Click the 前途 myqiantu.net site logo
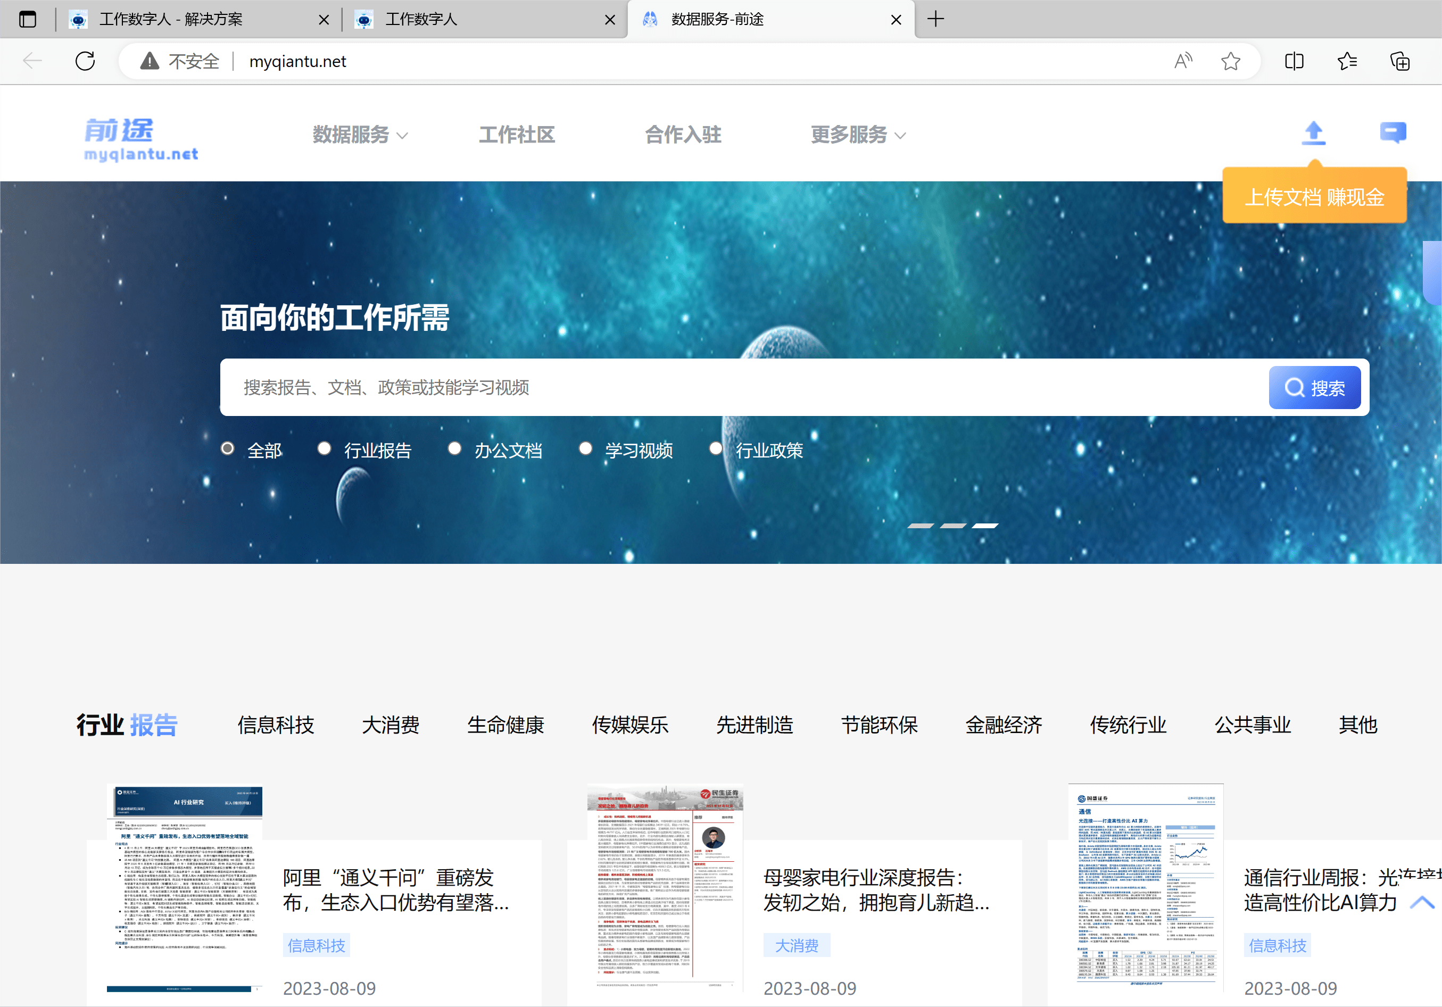 (140, 137)
